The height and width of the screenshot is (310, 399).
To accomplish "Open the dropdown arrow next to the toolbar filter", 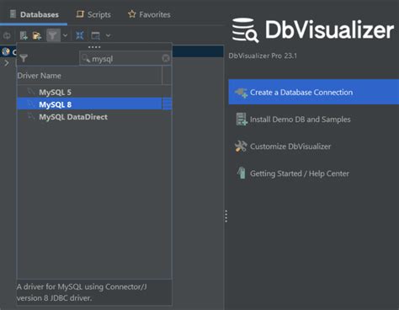I will click(x=65, y=35).
